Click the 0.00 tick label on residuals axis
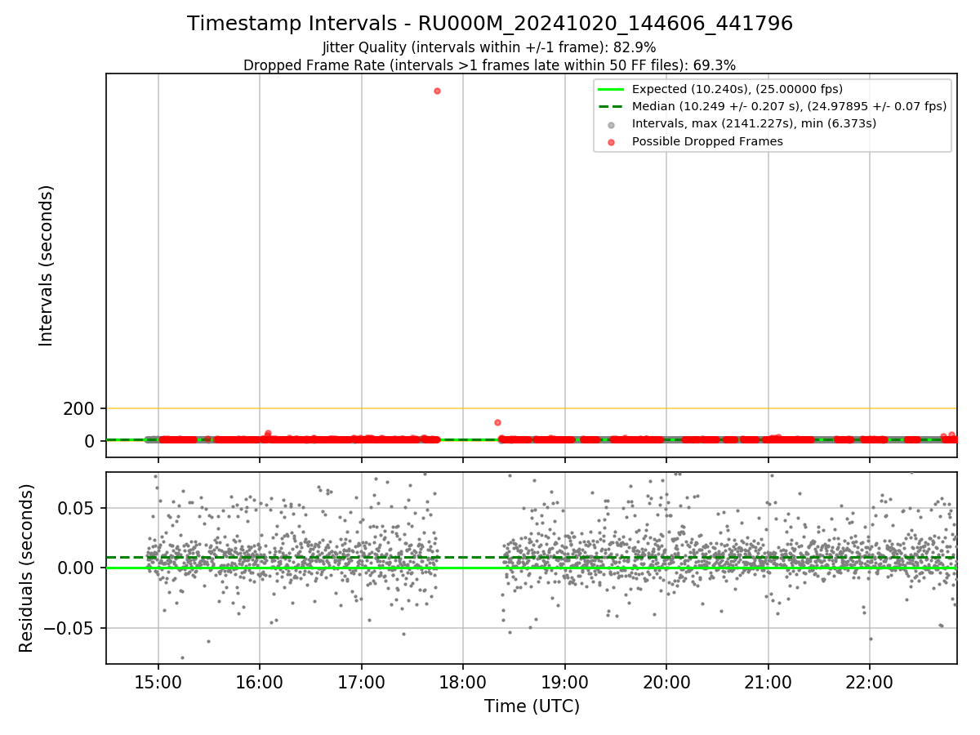The height and width of the screenshot is (735, 980). (75, 568)
